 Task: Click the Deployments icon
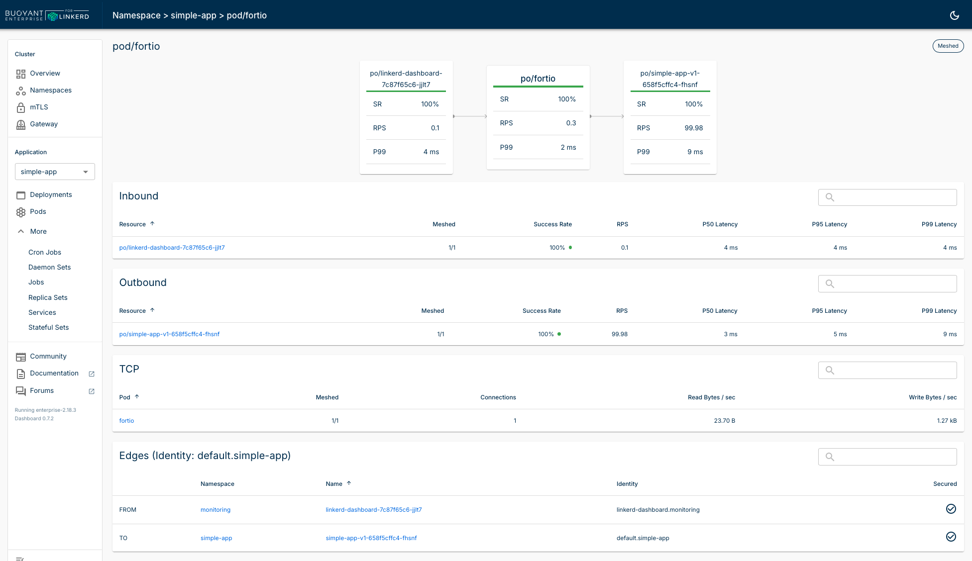[x=21, y=195]
